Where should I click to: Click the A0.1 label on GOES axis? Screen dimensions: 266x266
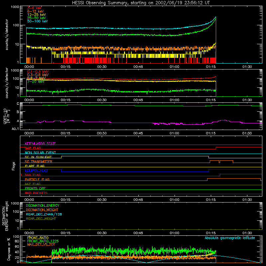[15, 129]
